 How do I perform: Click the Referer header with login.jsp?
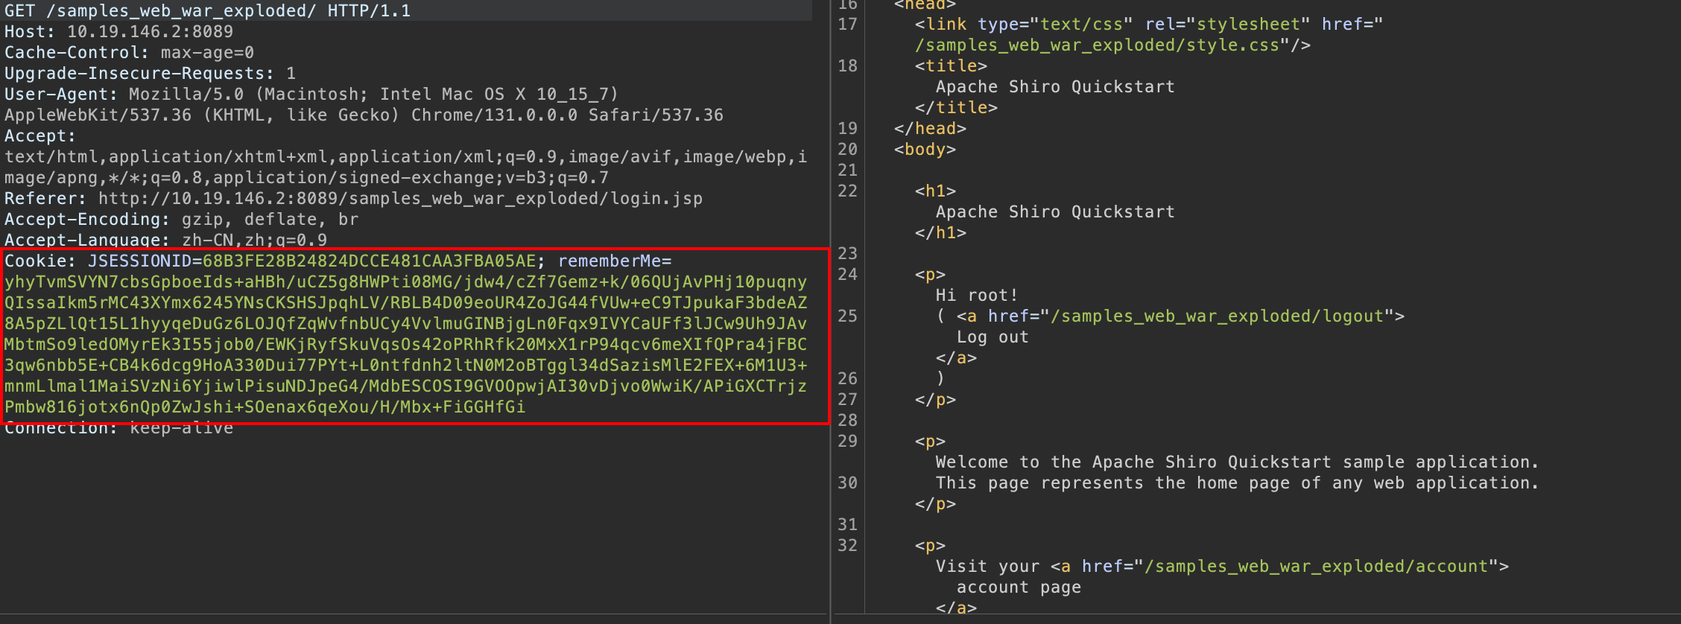[x=353, y=198]
